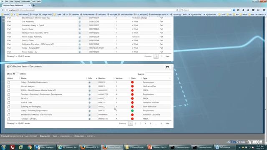Open info icon for Clinical Trials
The width and height of the screenshot is (267, 150).
tap(90, 102)
